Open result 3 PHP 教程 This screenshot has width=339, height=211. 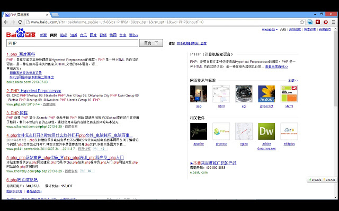tap(17, 113)
